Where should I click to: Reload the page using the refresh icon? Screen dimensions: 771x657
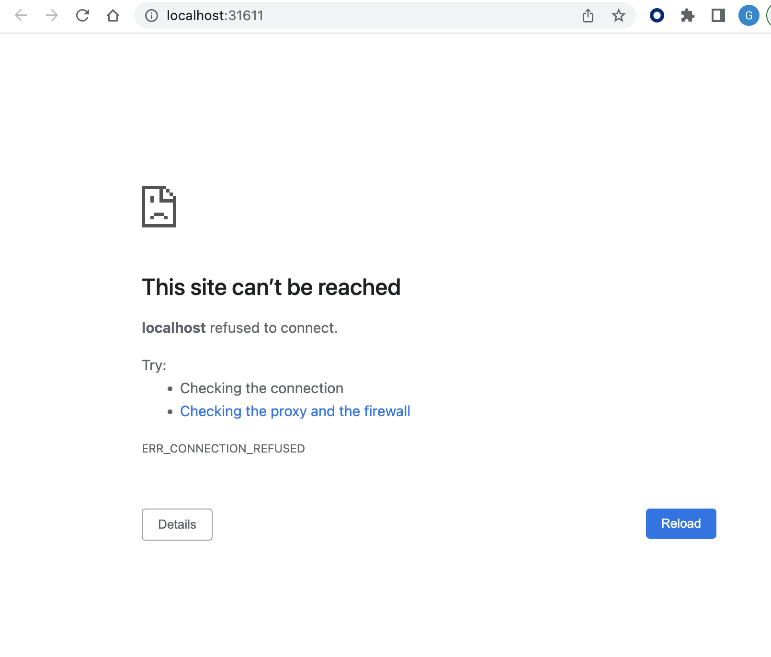pos(82,15)
